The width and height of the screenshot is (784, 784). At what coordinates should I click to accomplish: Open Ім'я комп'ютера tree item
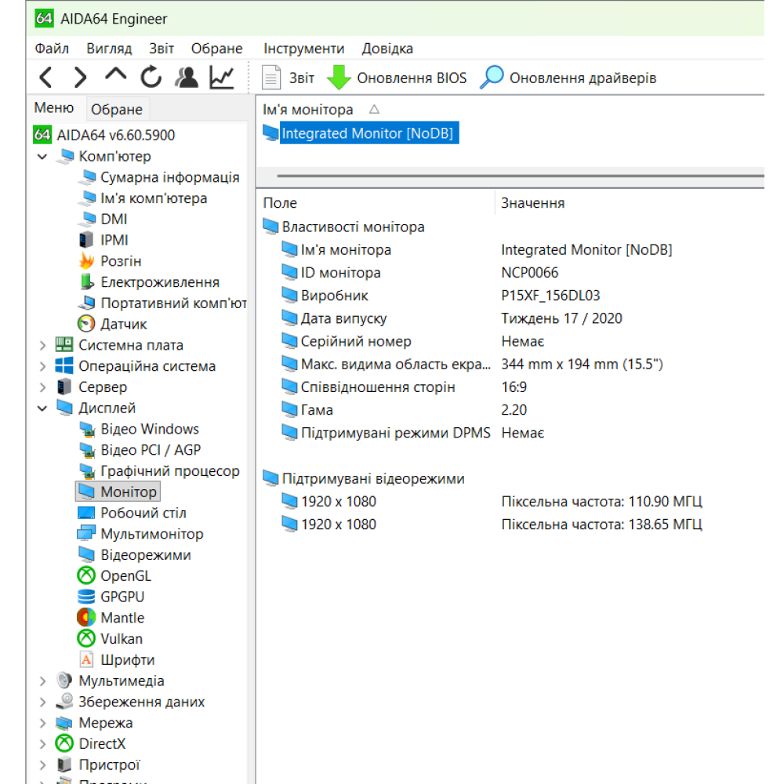point(143,198)
